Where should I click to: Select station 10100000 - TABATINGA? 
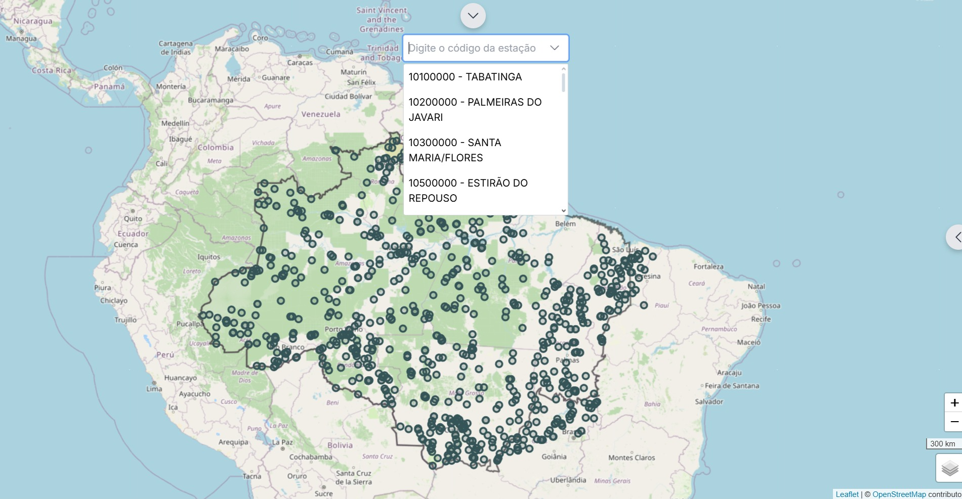(465, 77)
